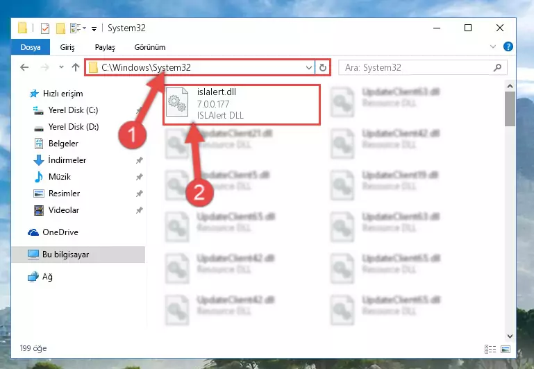The height and width of the screenshot is (369, 534).
Task: Click the search magnifier icon
Action: coord(498,67)
